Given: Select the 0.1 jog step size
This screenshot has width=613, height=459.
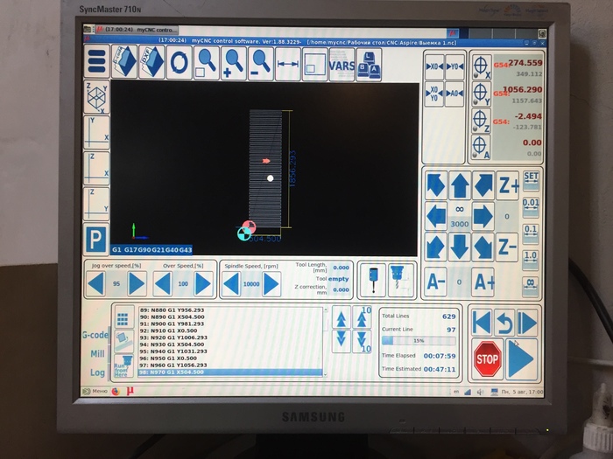Looking at the screenshot, I should 530,233.
